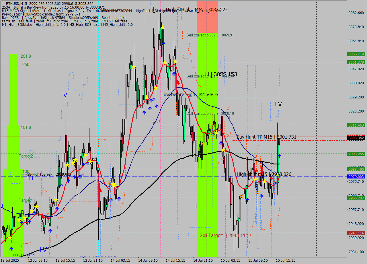Screen dimensions: 367x264
Task: Select the black wave IV label near Buy Hunt
Action: click(278, 104)
